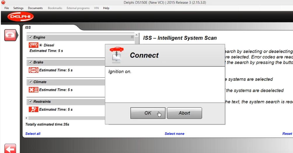Click the Connect dialog car-computer icon
This screenshot has height=153, width=293.
coord(116,55)
